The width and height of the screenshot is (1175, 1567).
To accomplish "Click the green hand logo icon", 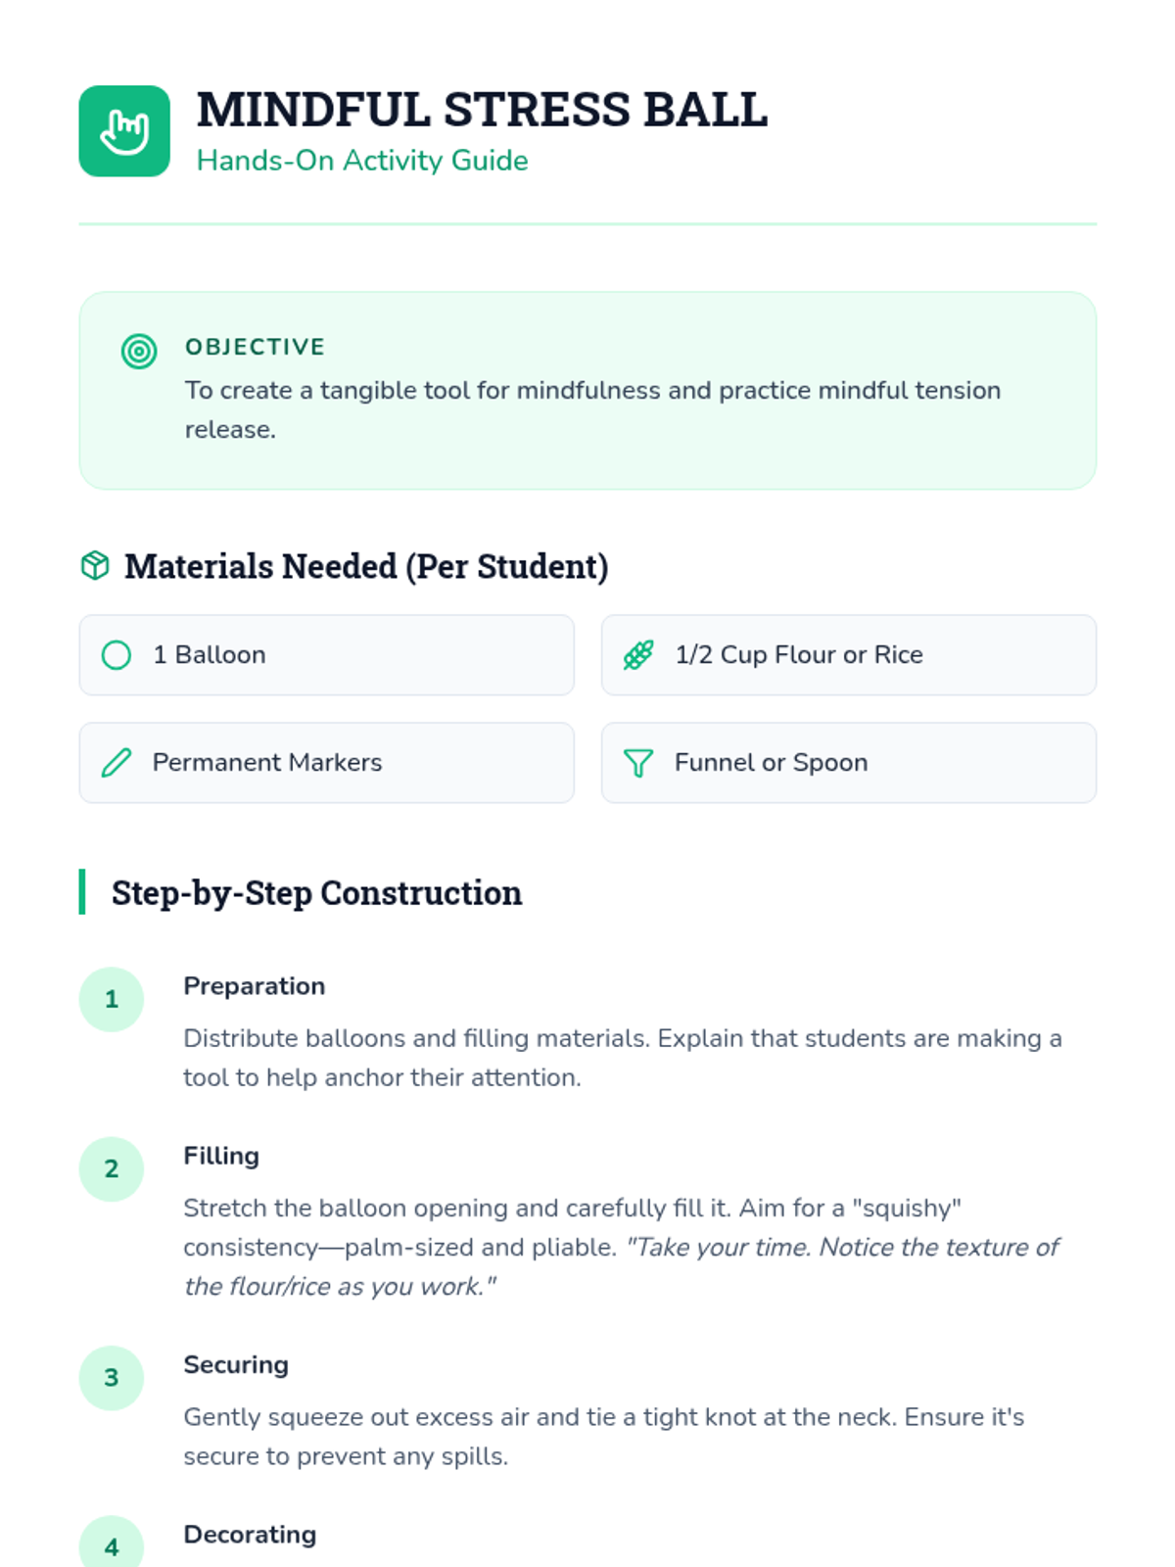I will [x=124, y=131].
